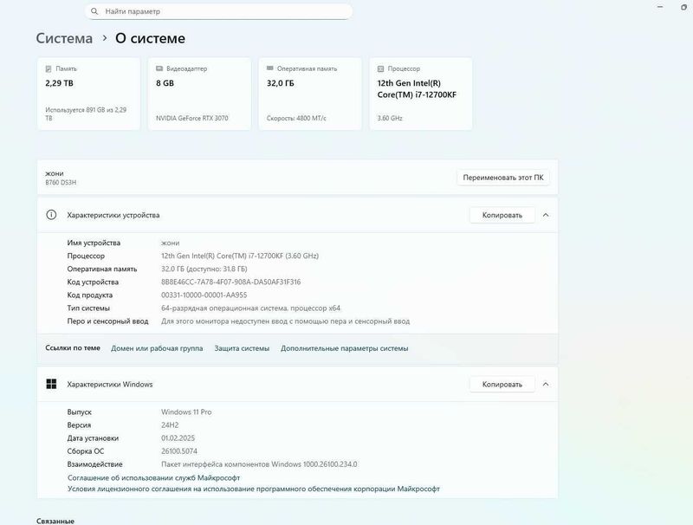Click the "Перо и сенсорный ввод" label
The height and width of the screenshot is (525, 693).
tap(107, 321)
